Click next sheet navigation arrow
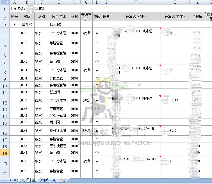The image size is (212, 184). click(11, 180)
